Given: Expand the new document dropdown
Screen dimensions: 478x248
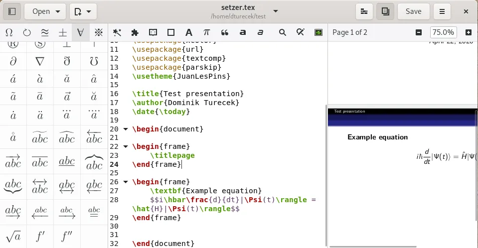Looking at the screenshot, I should (x=83, y=11).
